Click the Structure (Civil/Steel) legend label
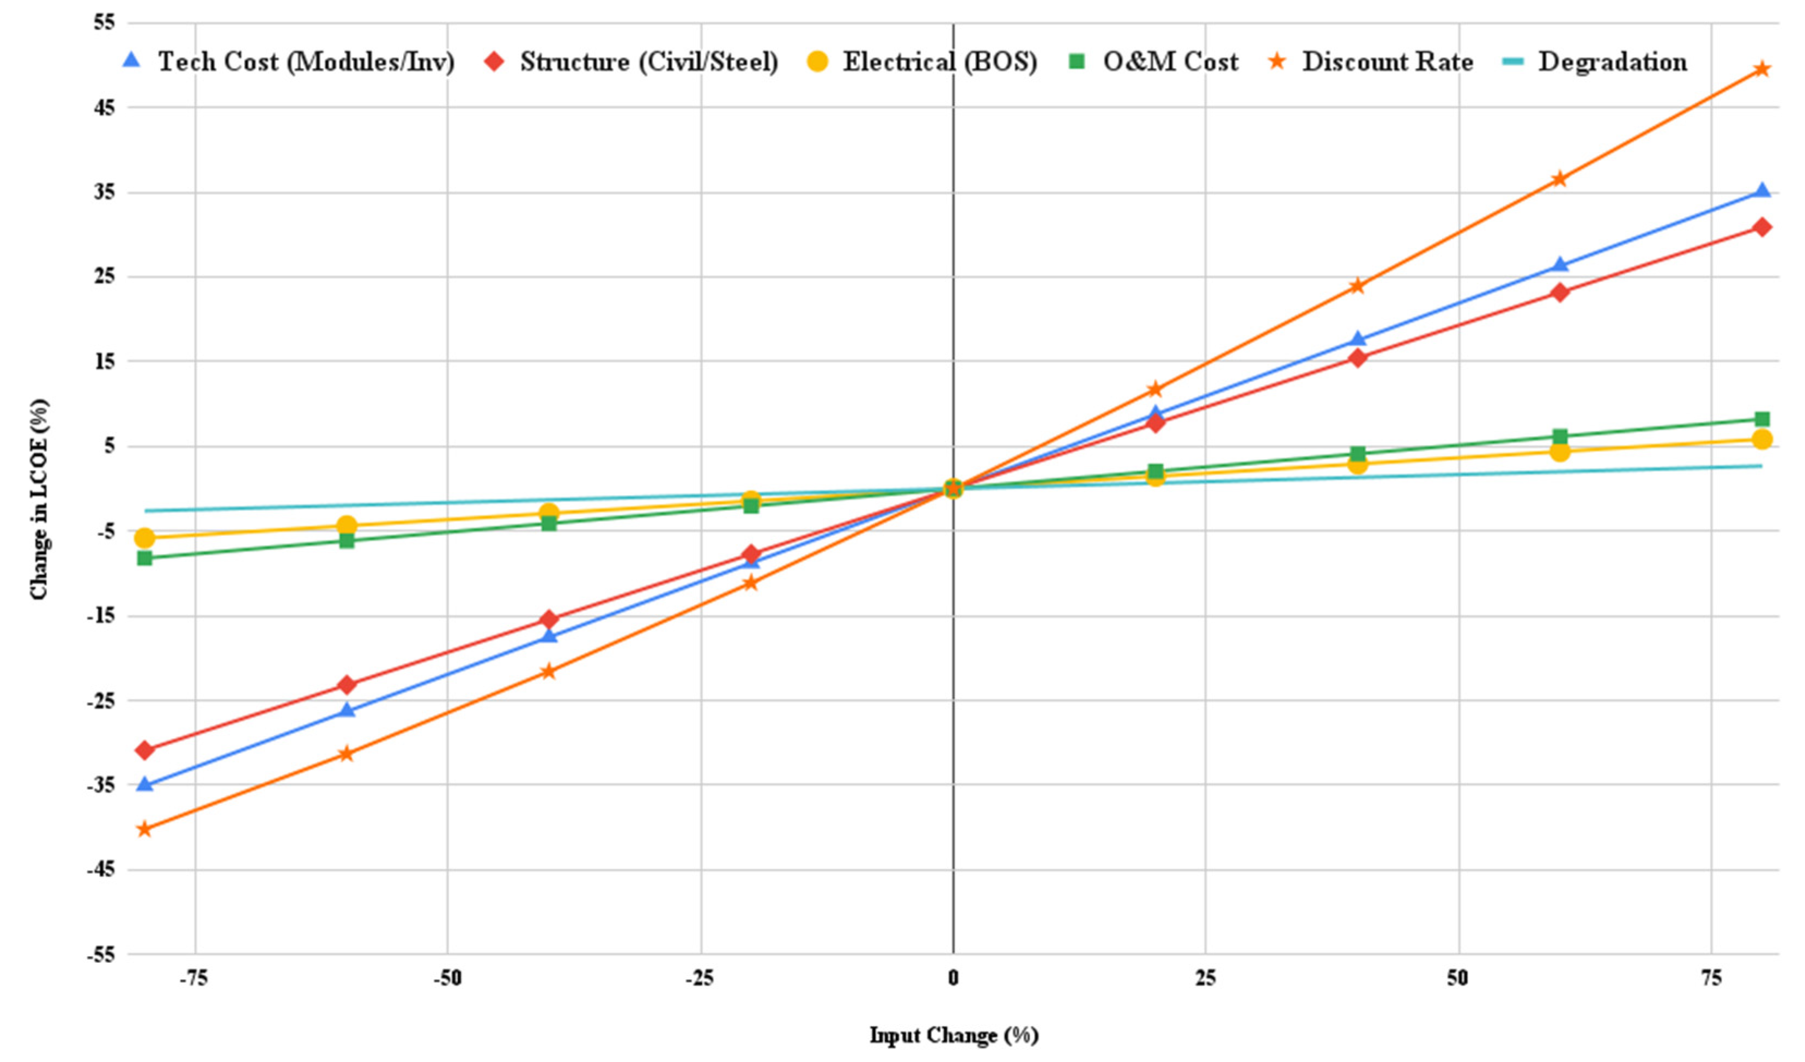Screen dimensions: 1805x1062 coord(649,62)
